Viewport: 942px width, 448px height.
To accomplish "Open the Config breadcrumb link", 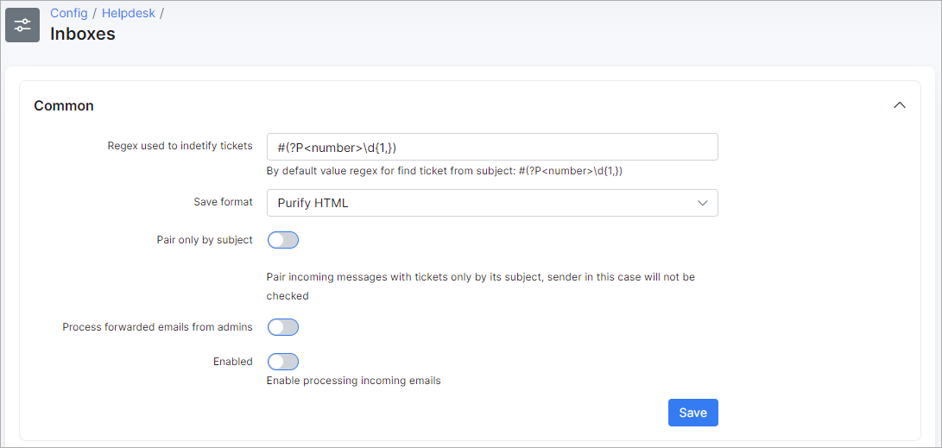I will click(x=69, y=13).
